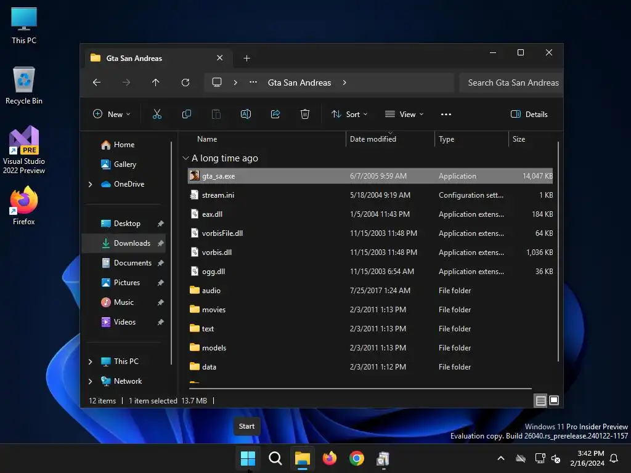Viewport: 631px width, 473px height.
Task: Open Windows Start button
Action: coord(248,458)
